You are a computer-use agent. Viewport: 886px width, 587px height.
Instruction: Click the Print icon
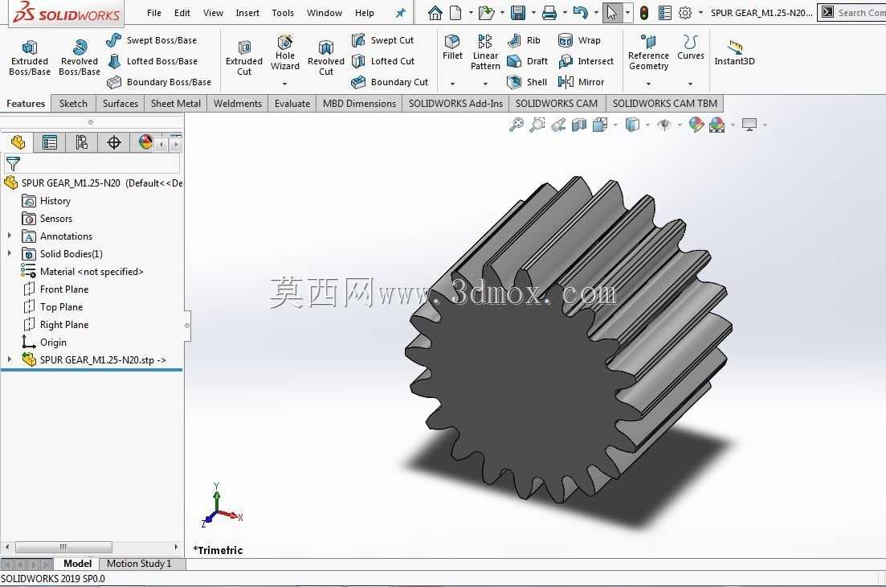click(x=549, y=12)
